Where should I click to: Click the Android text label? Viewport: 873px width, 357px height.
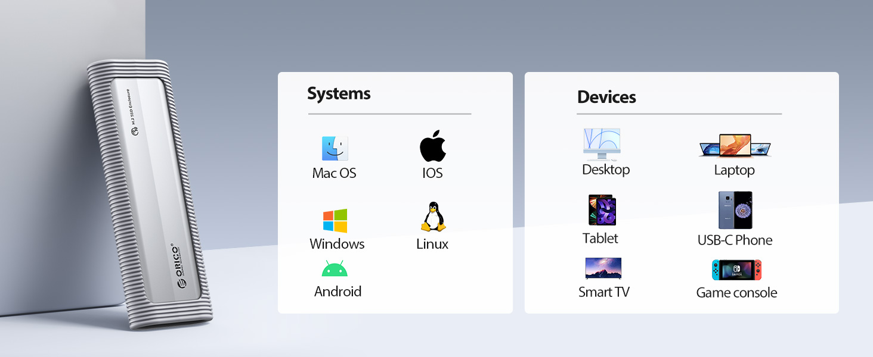click(x=338, y=292)
